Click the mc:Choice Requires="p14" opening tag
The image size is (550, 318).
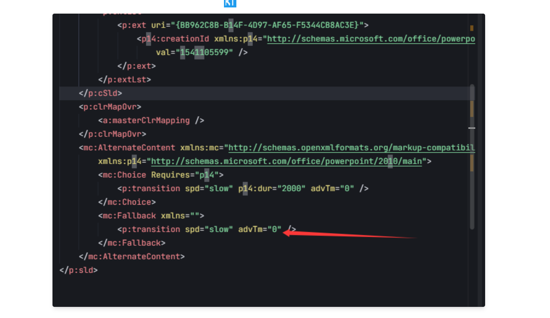(161, 175)
